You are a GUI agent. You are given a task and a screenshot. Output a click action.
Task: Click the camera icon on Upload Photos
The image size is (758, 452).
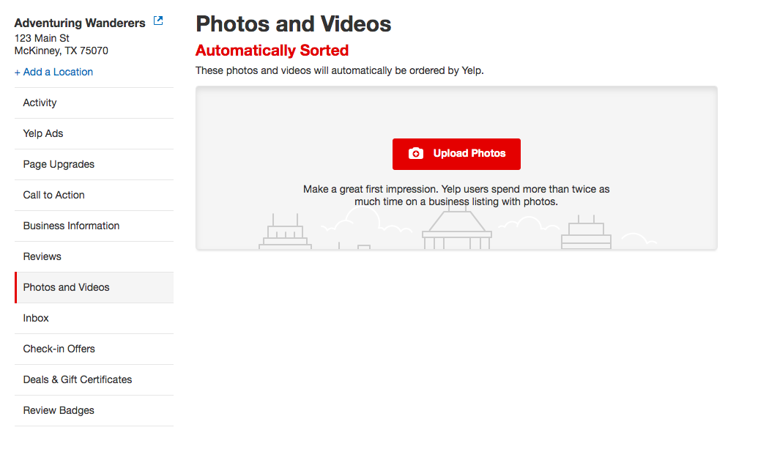416,154
